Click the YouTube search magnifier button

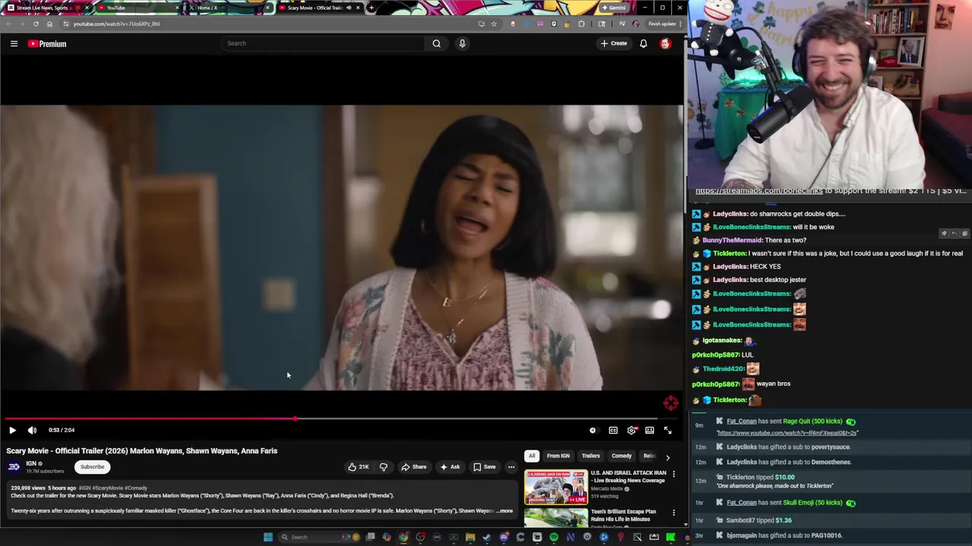pyautogui.click(x=437, y=43)
